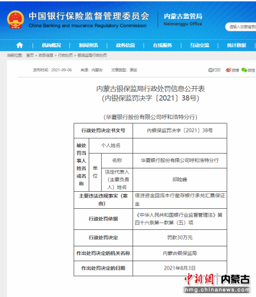Viewport: 256px width, 297px height.
Task: Click the 罚款30万元 cell
Action: coord(180,238)
